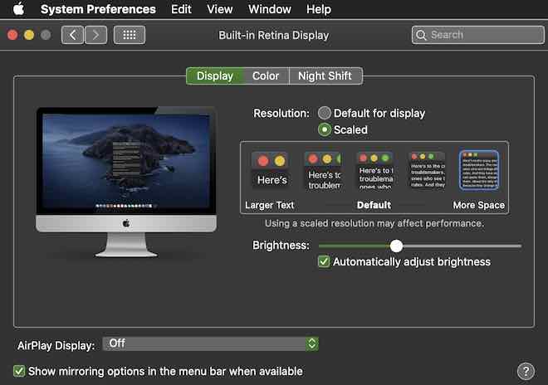
Task: Open the Edit menu
Action: tap(181, 9)
